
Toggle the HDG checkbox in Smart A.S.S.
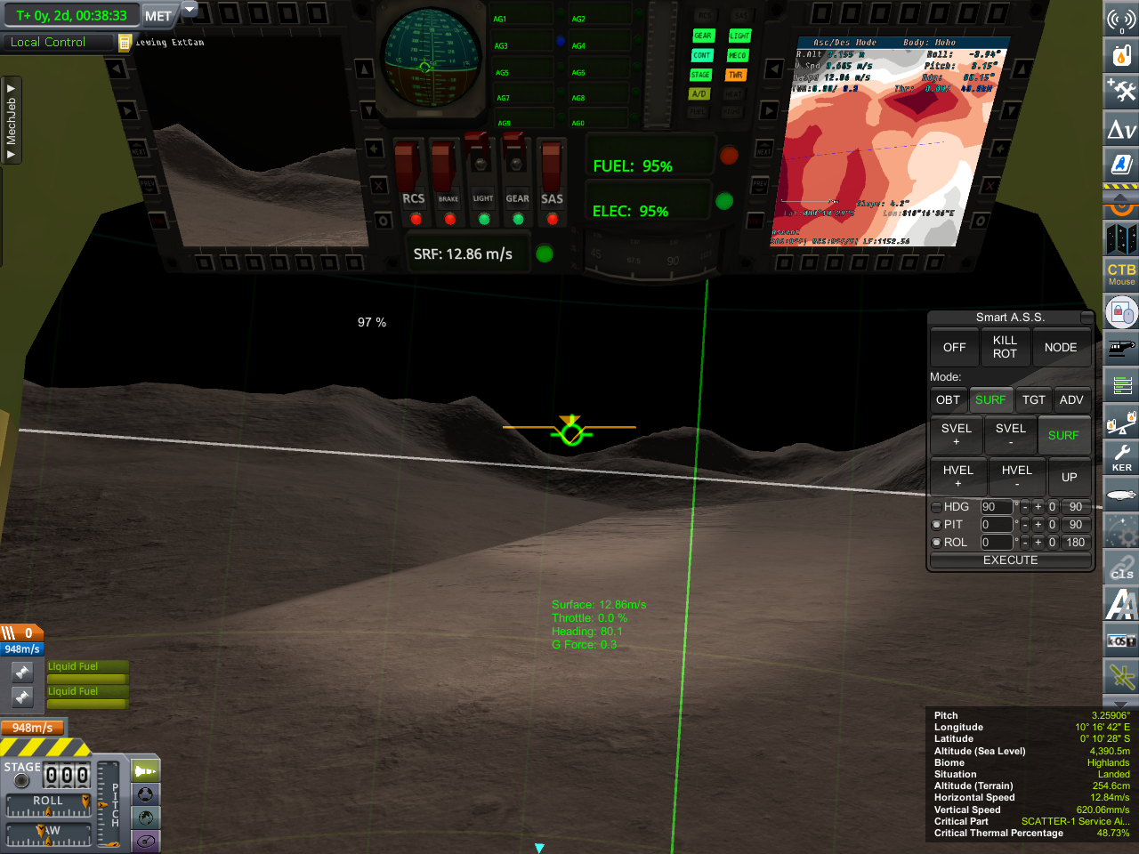(x=936, y=507)
